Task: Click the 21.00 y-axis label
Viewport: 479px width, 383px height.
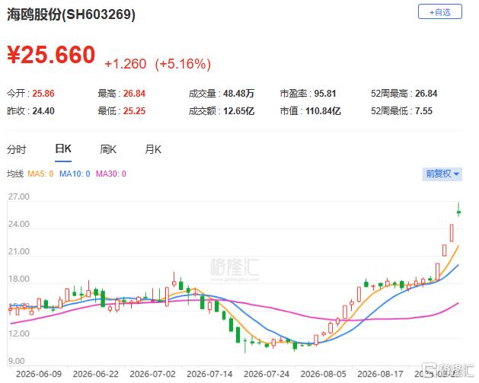Action: click(18, 251)
